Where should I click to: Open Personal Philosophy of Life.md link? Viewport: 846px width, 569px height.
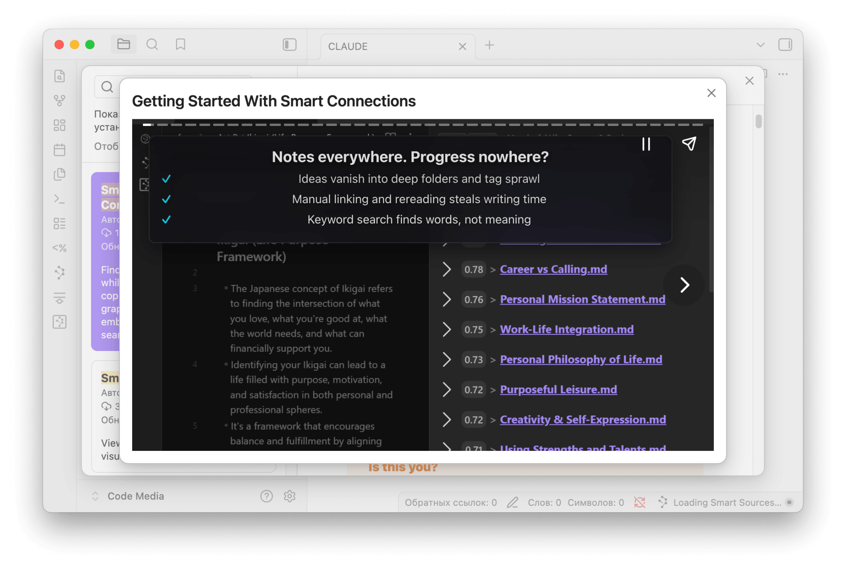click(581, 360)
